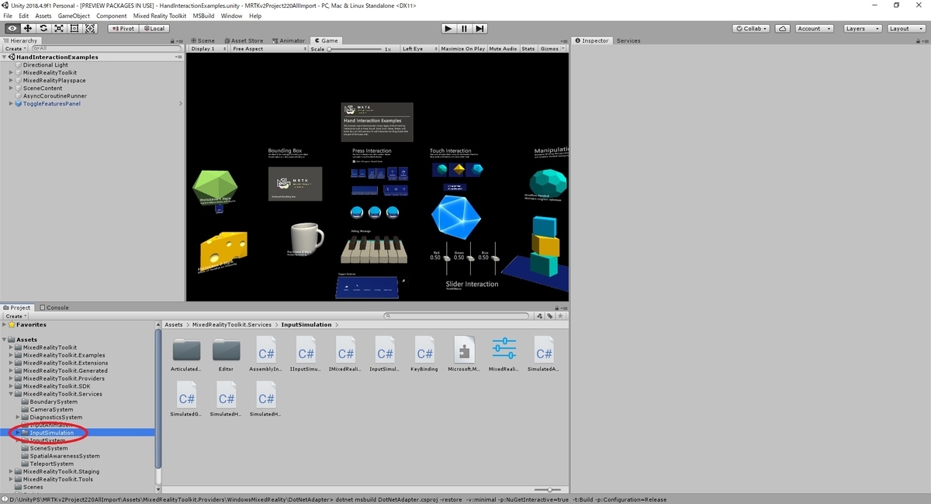The width and height of the screenshot is (931, 504).
Task: Click the Play button
Action: 448,28
